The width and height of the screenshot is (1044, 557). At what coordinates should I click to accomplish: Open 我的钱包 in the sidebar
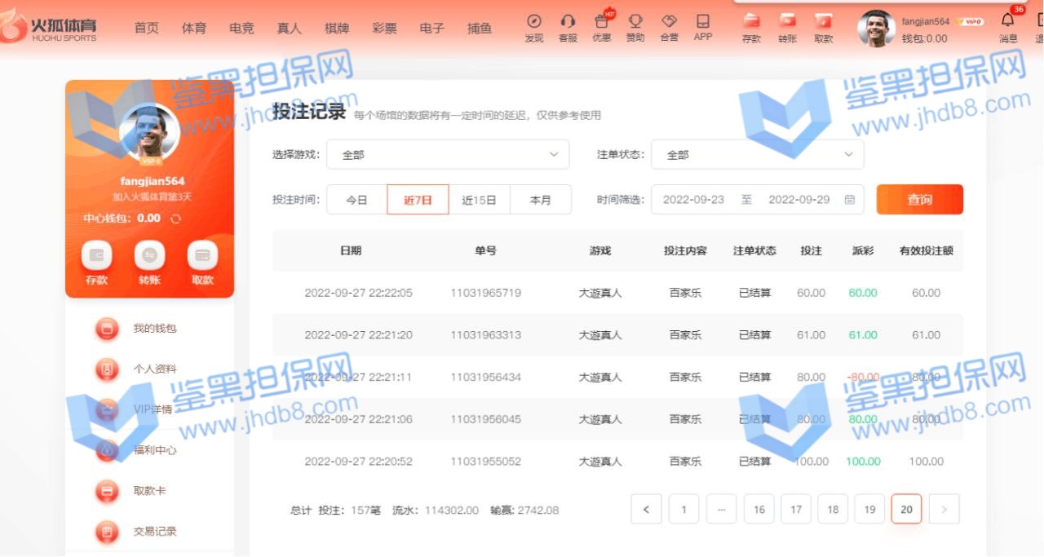154,329
